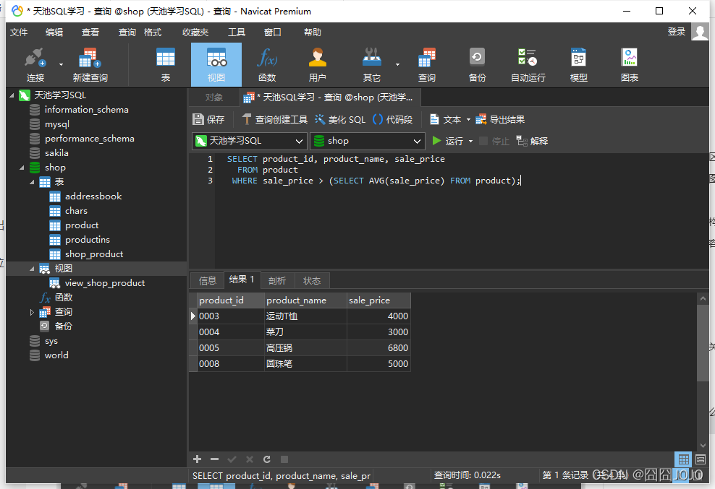This screenshot has height=489, width=715.
Task: Click the 新建查询 (New Query) icon
Action: tap(90, 65)
